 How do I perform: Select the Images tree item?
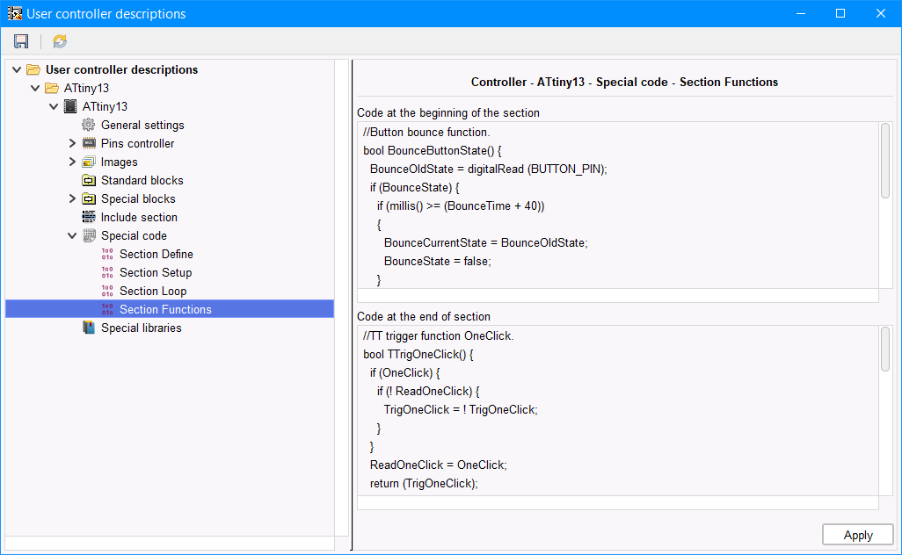[119, 162]
